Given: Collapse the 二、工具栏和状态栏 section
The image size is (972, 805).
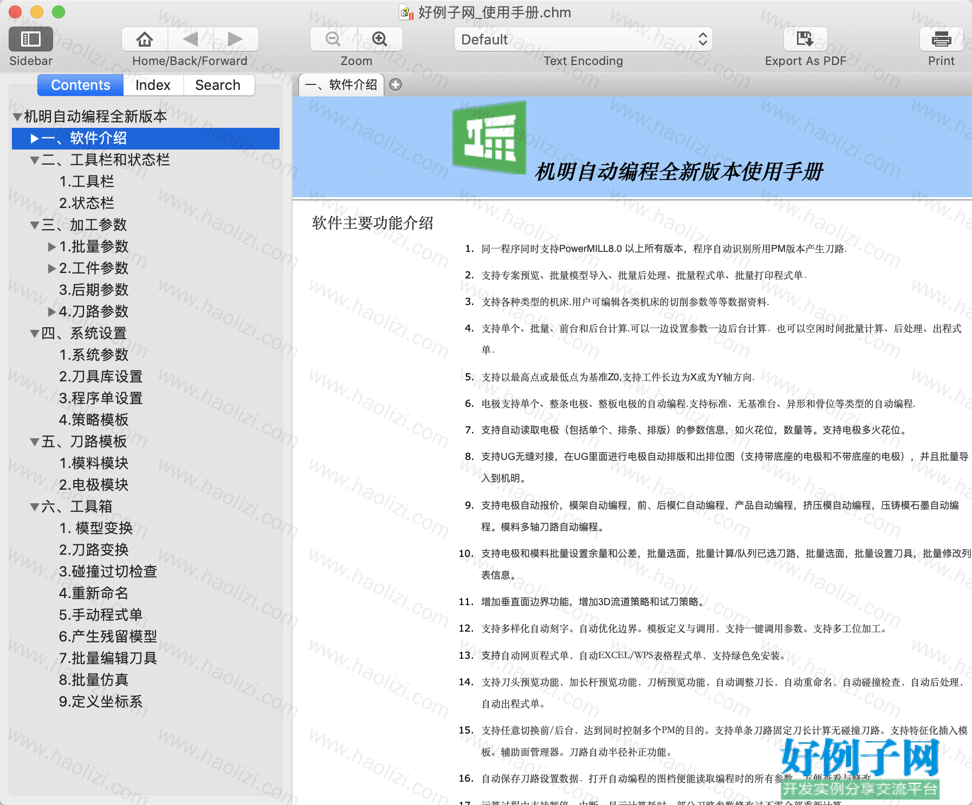Looking at the screenshot, I should [35, 160].
